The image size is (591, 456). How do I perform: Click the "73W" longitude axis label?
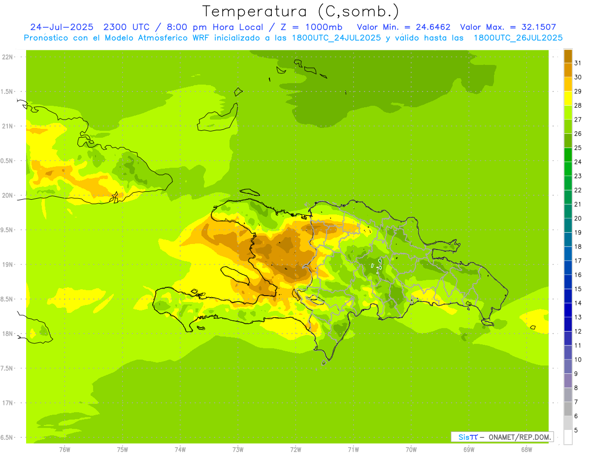coord(238,450)
